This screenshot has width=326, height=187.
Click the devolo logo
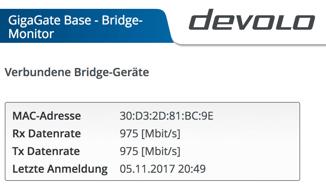[252, 19]
